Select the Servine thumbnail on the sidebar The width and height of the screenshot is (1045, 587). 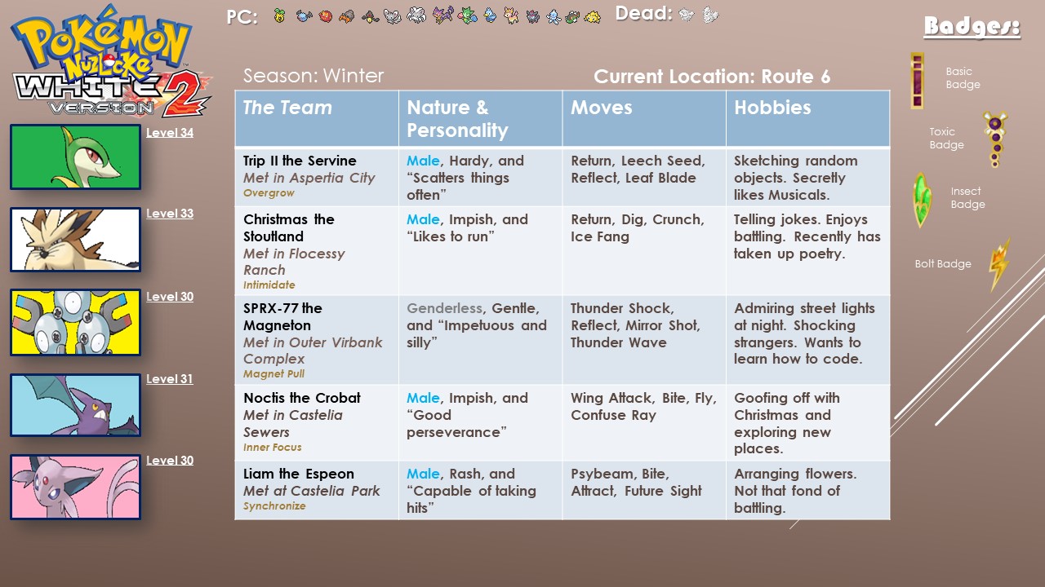[x=75, y=157]
